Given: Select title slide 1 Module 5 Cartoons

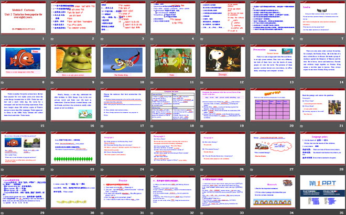Looking at the screenshot, I should (x=24, y=18).
